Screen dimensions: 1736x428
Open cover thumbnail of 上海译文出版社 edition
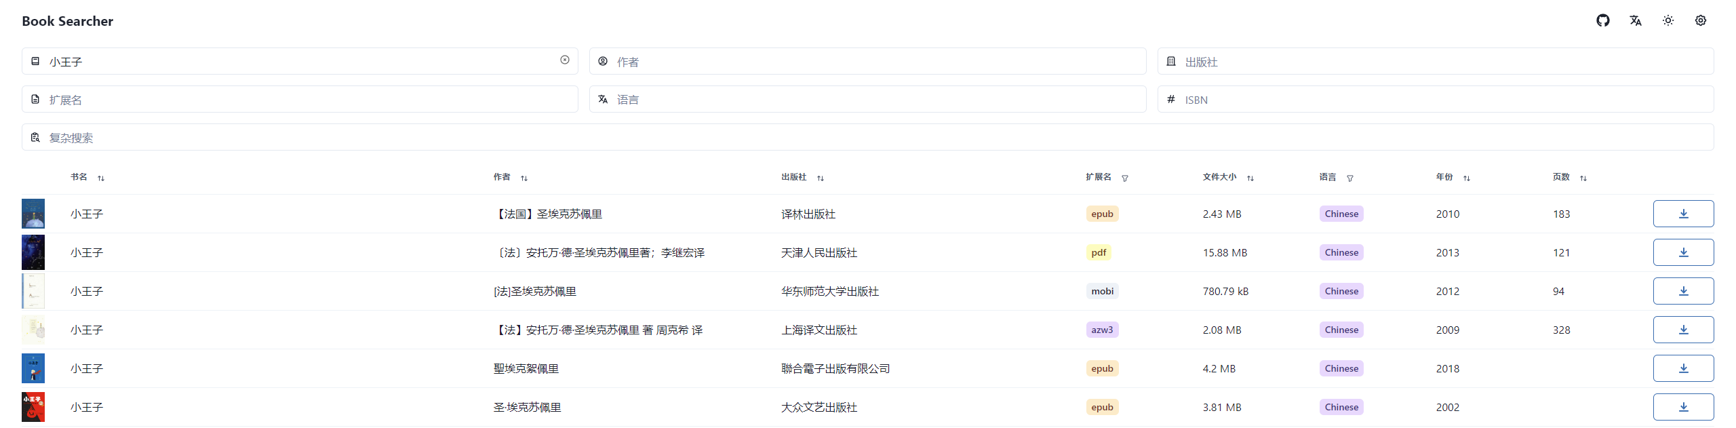tap(33, 330)
